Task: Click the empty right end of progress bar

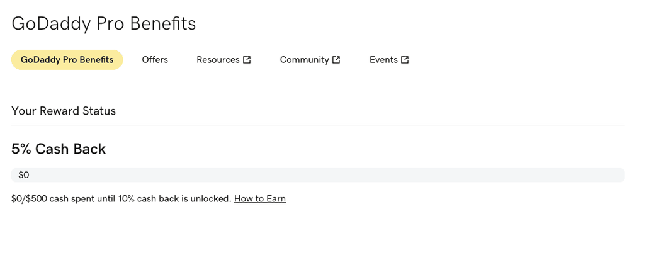Action: point(607,175)
